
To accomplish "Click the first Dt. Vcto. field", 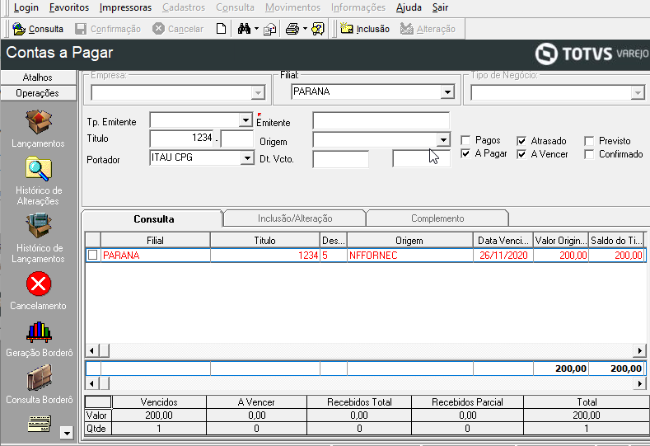I will [x=341, y=159].
